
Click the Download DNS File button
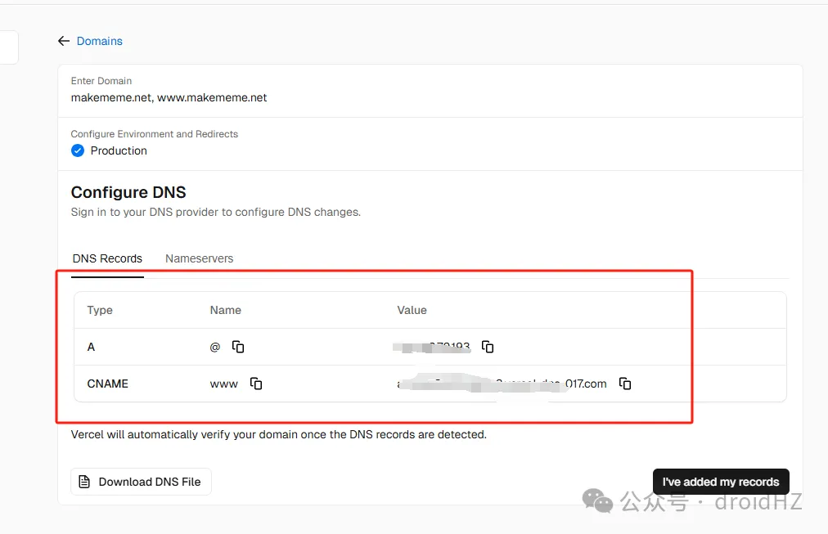pyautogui.click(x=141, y=482)
